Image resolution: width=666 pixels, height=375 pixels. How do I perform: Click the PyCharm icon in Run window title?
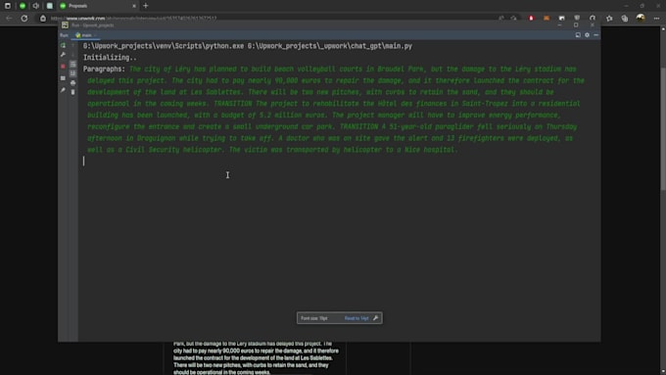point(65,25)
